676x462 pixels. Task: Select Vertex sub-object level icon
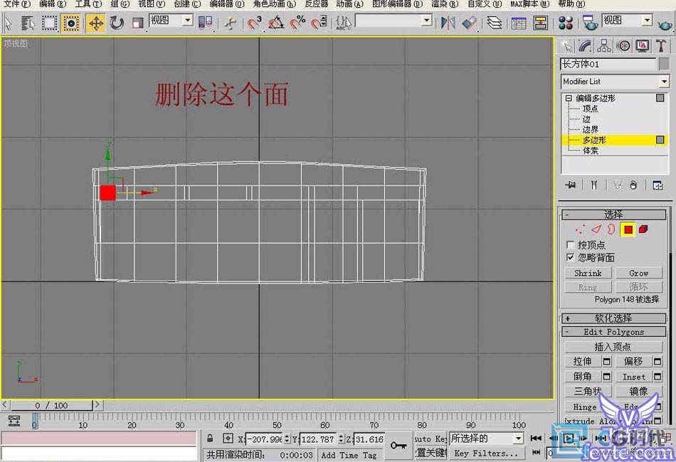pos(580,230)
